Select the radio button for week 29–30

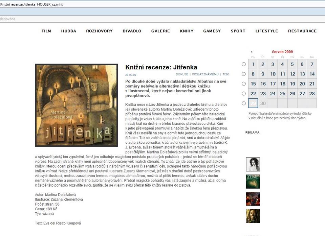[244, 103]
